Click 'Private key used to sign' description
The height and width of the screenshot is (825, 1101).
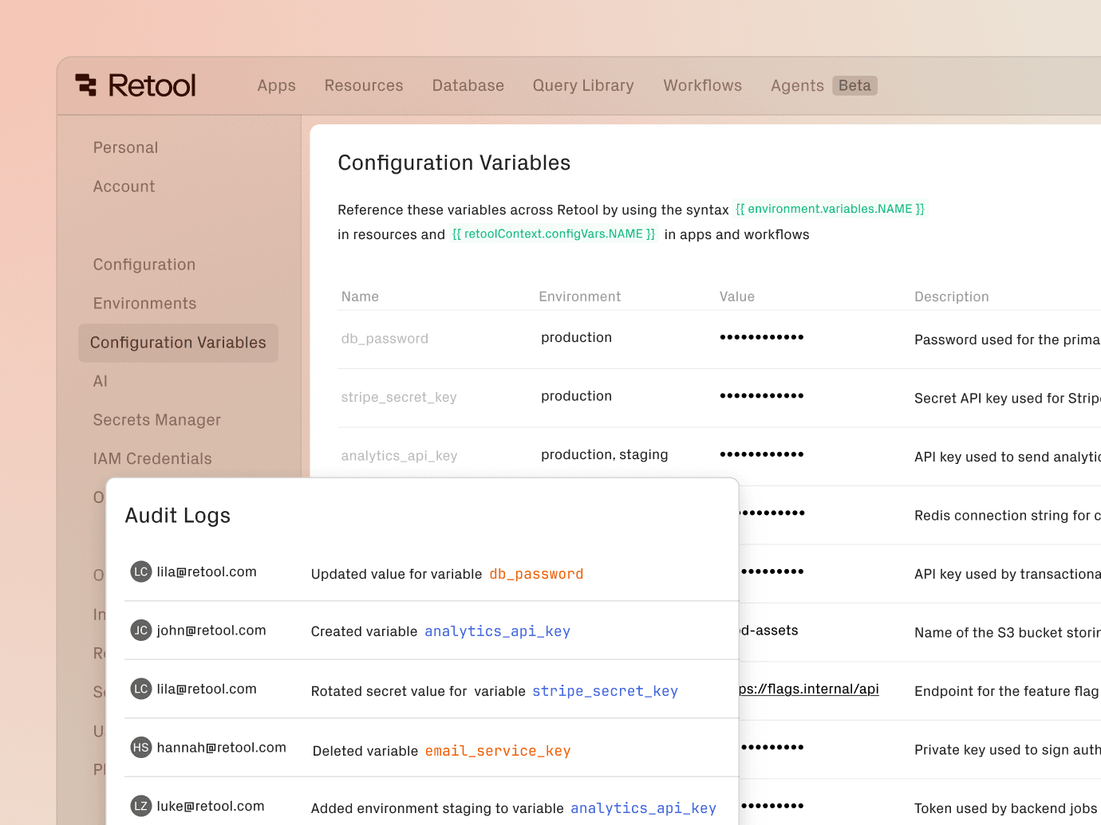pos(1007,750)
